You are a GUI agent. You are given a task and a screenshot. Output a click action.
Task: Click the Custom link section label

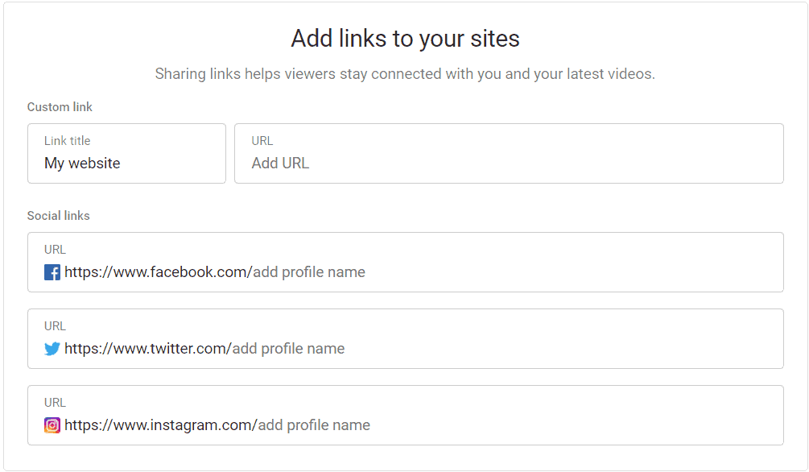(x=60, y=107)
